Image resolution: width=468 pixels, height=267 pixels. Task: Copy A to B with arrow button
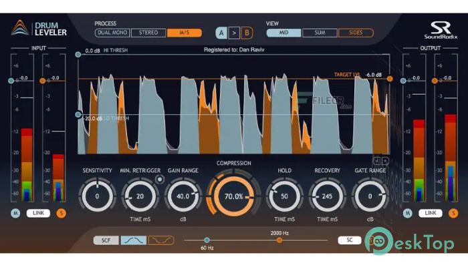point(234,33)
